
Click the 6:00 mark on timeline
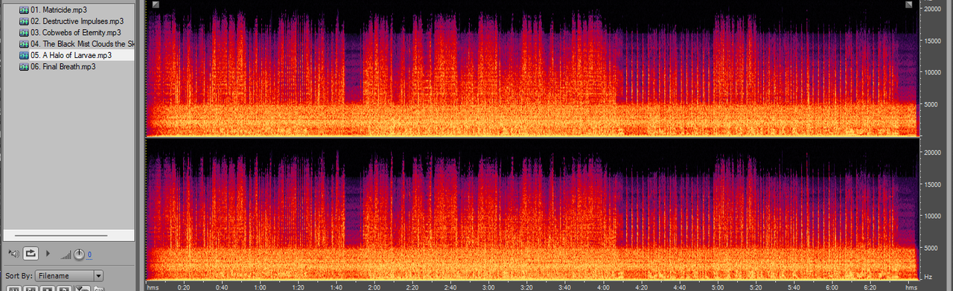[x=832, y=287]
